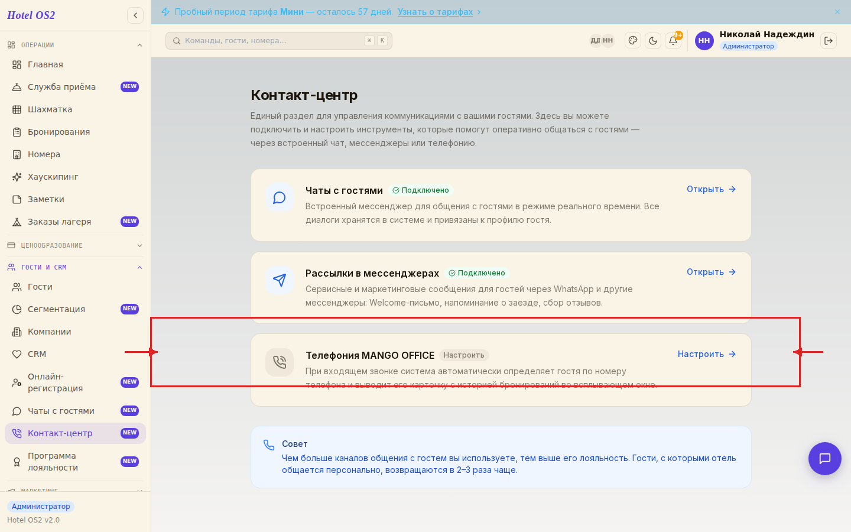851x532 pixels.
Task: Click the Заметки note icon
Action: [17, 199]
